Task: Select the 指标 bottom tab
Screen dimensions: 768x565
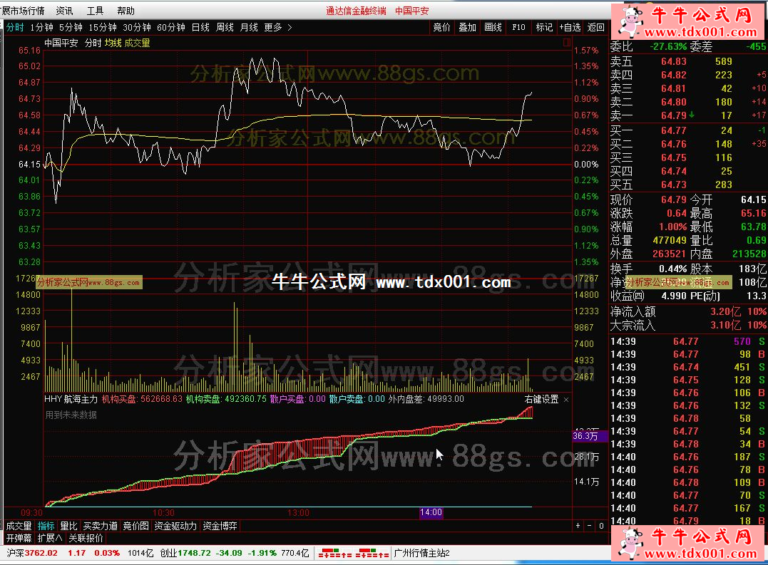Action: (x=46, y=526)
